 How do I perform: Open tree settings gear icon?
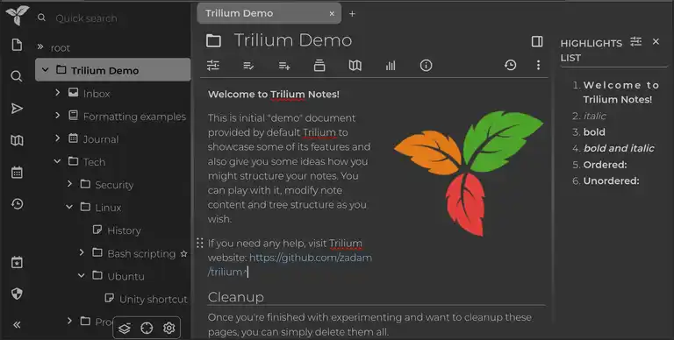click(x=168, y=329)
